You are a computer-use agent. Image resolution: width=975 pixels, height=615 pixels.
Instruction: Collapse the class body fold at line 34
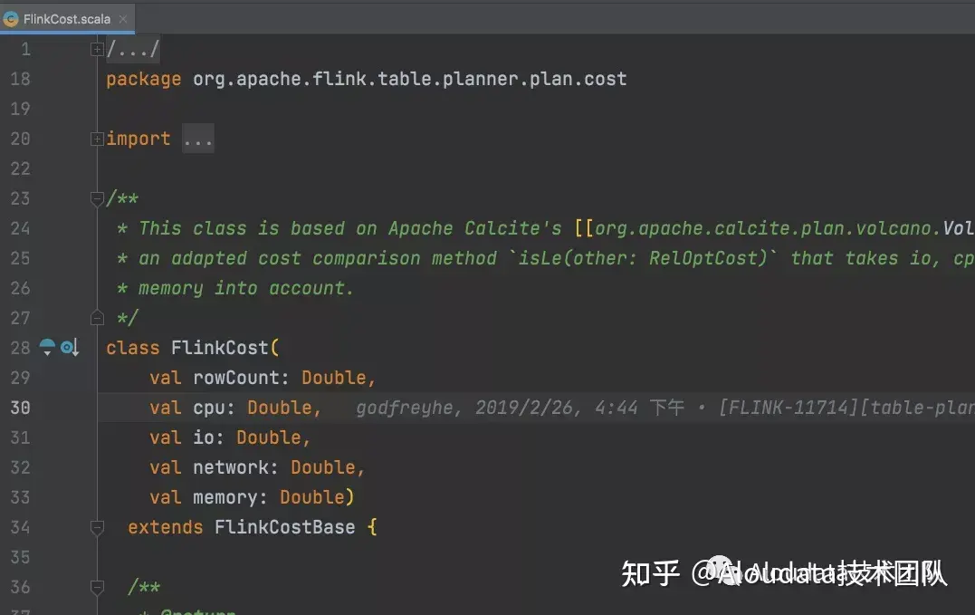tap(97, 527)
